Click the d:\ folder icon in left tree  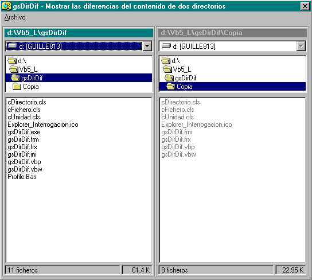click(x=12, y=60)
